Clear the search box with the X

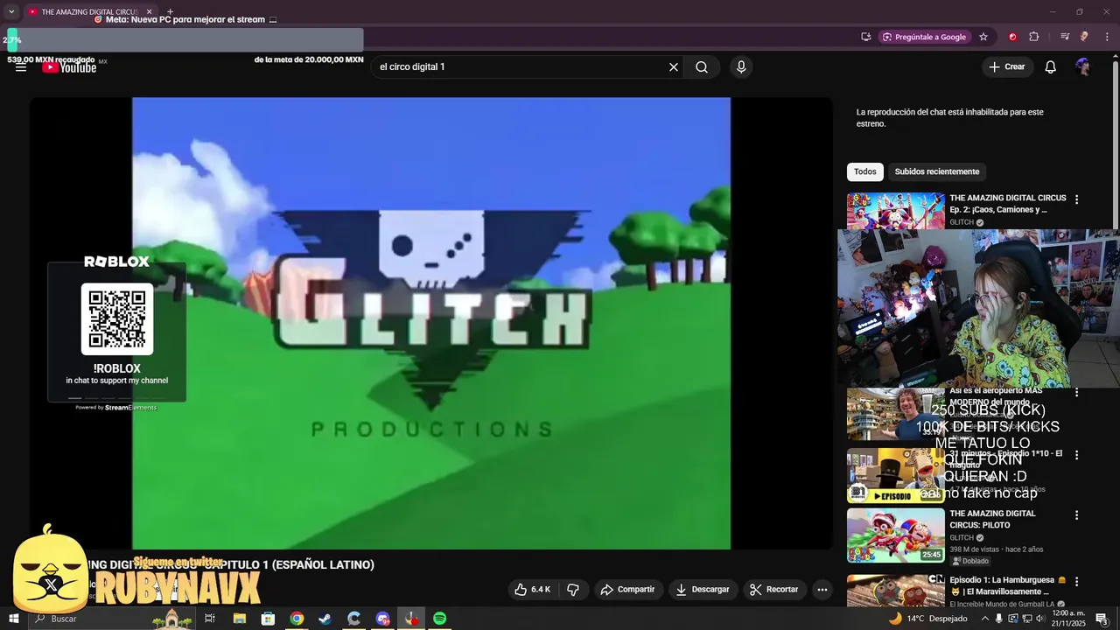coord(674,67)
